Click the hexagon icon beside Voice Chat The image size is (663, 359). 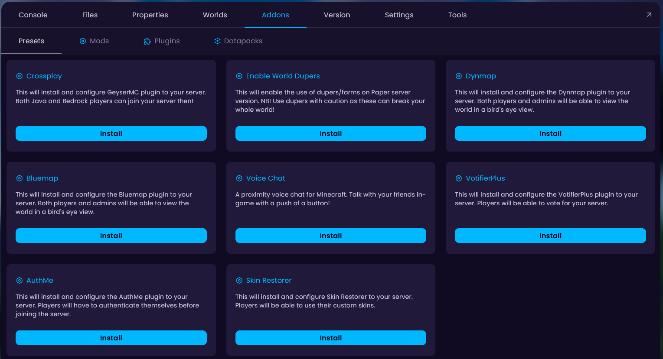coord(239,178)
